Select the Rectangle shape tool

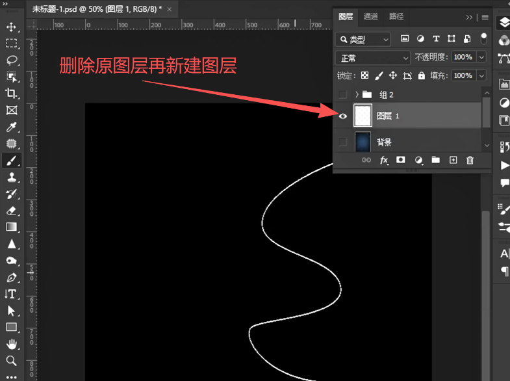click(x=12, y=327)
